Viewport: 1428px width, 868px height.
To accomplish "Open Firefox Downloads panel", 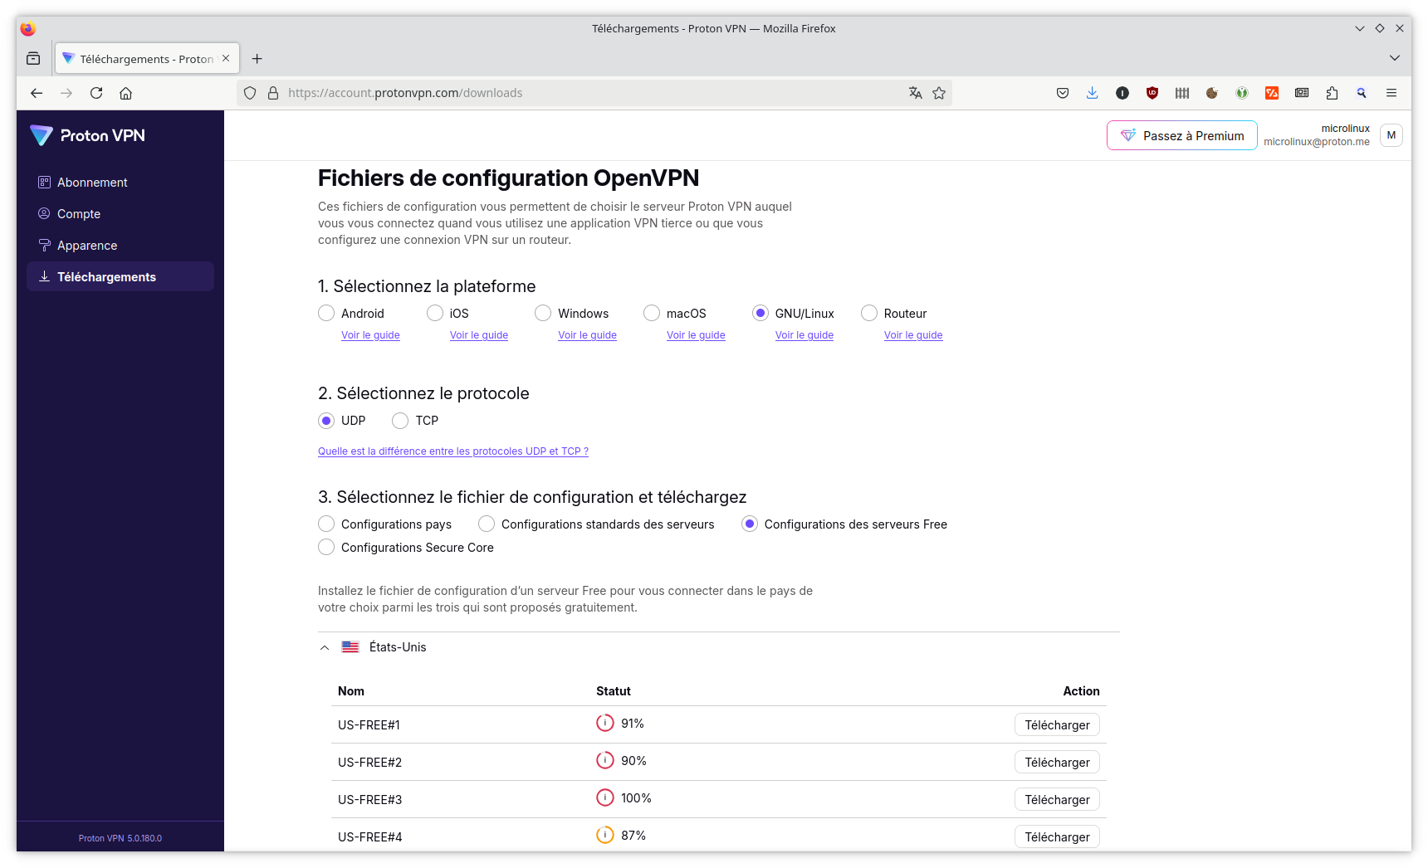I will (x=1092, y=93).
